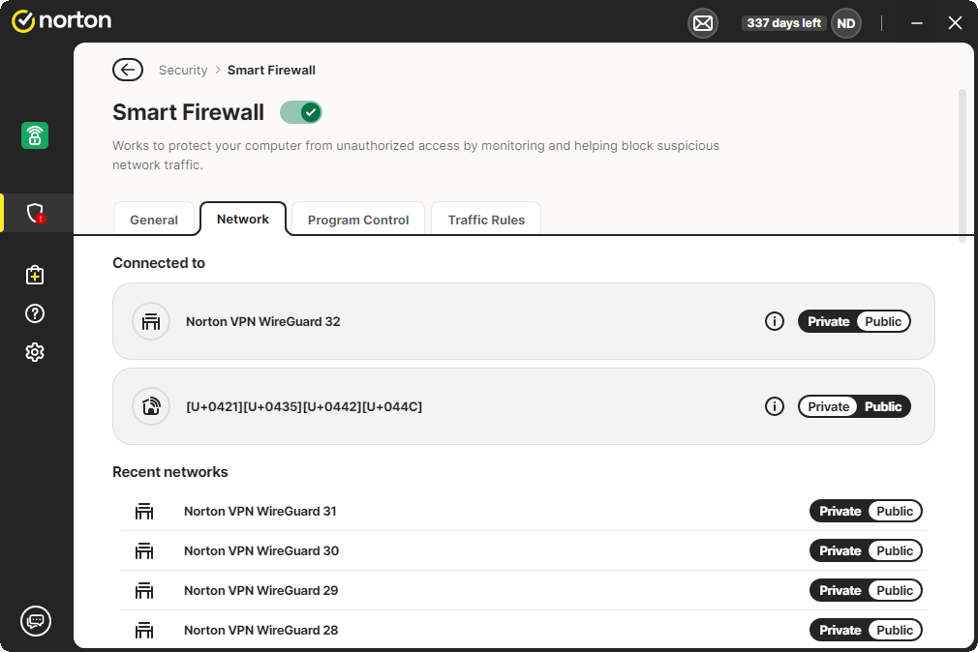Go to Security breadcrumb link

coord(183,70)
